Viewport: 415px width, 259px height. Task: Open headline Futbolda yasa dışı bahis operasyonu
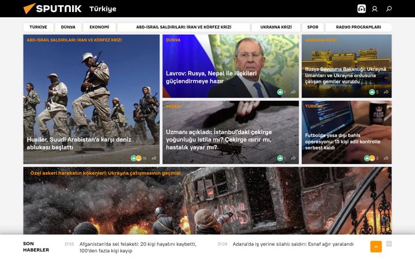[342, 142]
